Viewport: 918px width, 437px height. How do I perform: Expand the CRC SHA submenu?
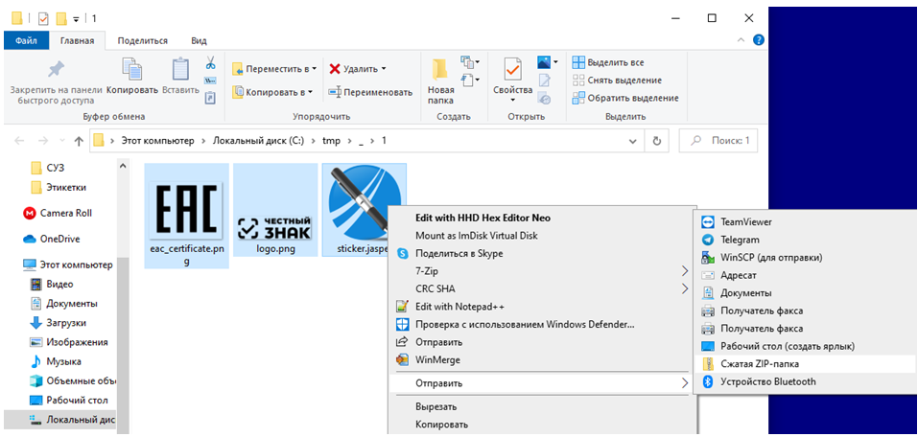point(685,289)
